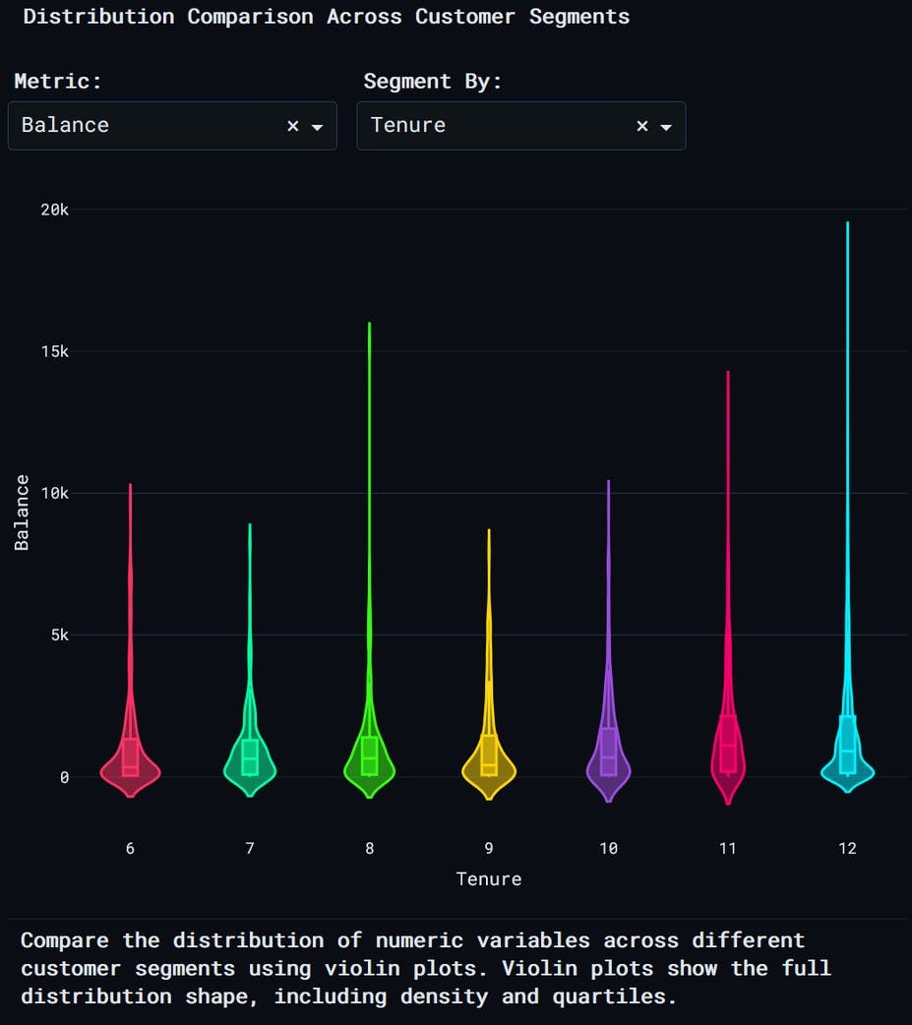Open the Tenure segment combo box

(492, 126)
